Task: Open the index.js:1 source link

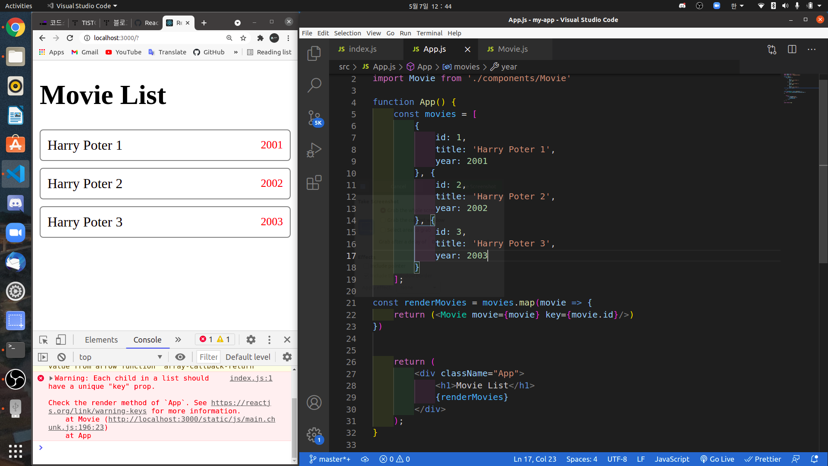Action: [x=251, y=378]
